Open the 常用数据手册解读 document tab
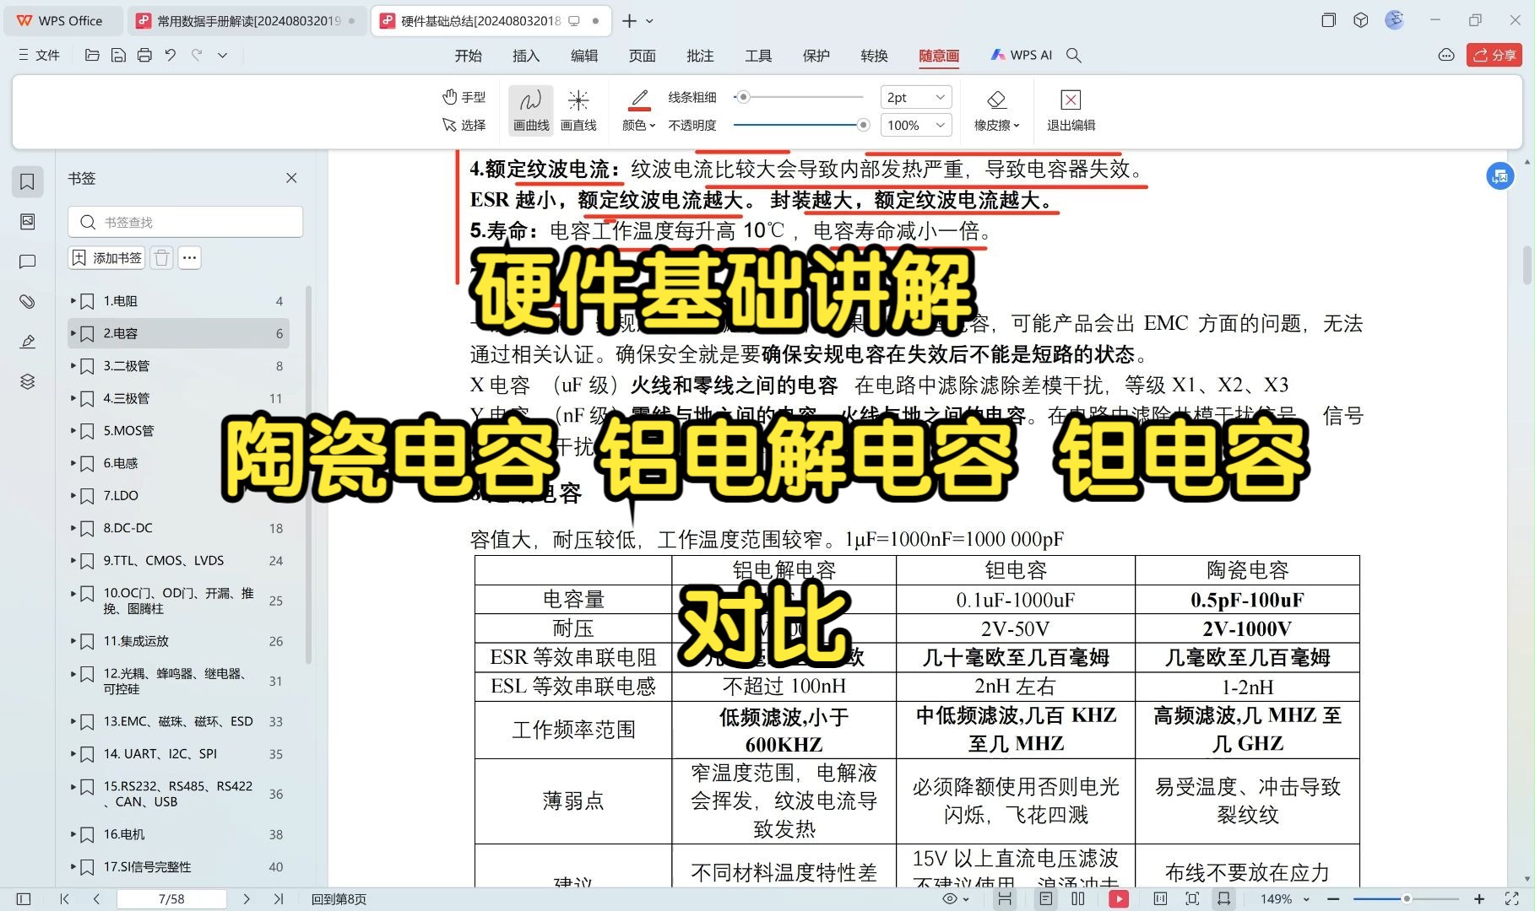 pyautogui.click(x=248, y=20)
